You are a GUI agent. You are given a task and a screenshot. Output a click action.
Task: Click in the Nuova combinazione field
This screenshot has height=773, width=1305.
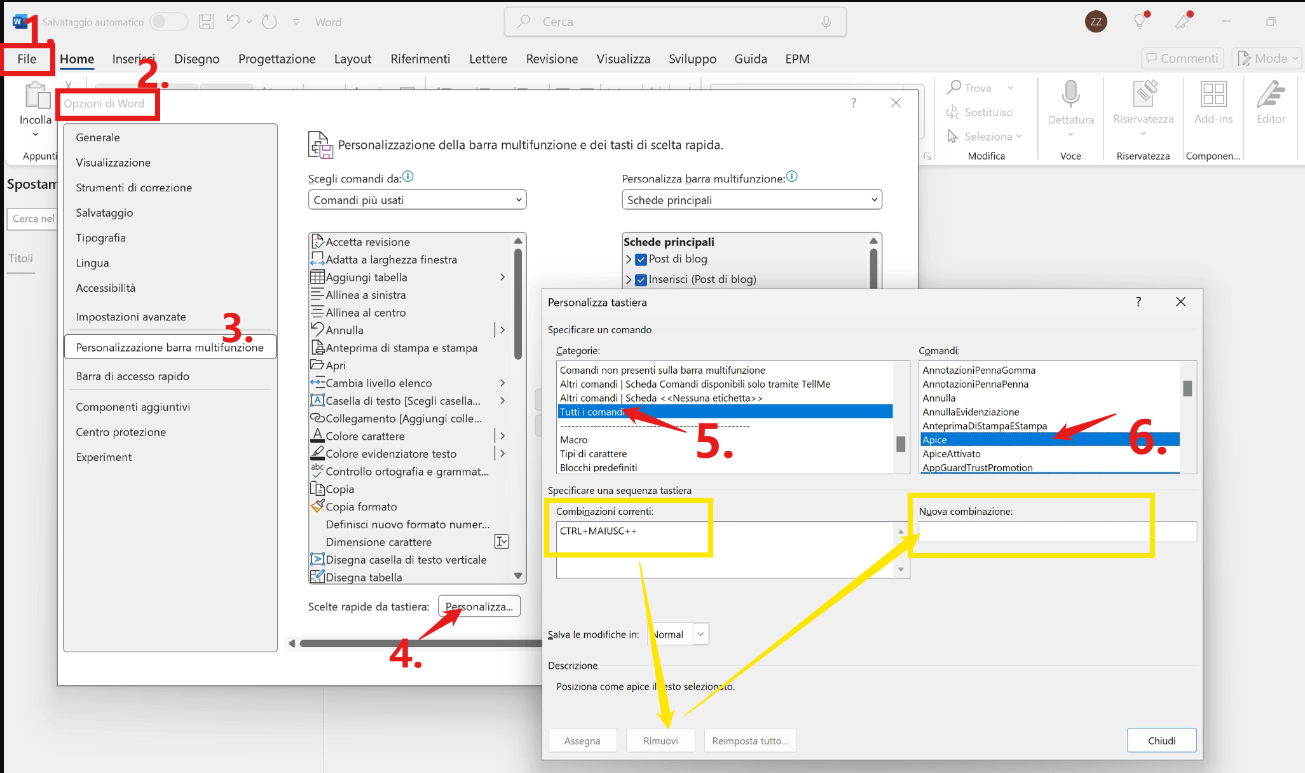[x=1058, y=531]
